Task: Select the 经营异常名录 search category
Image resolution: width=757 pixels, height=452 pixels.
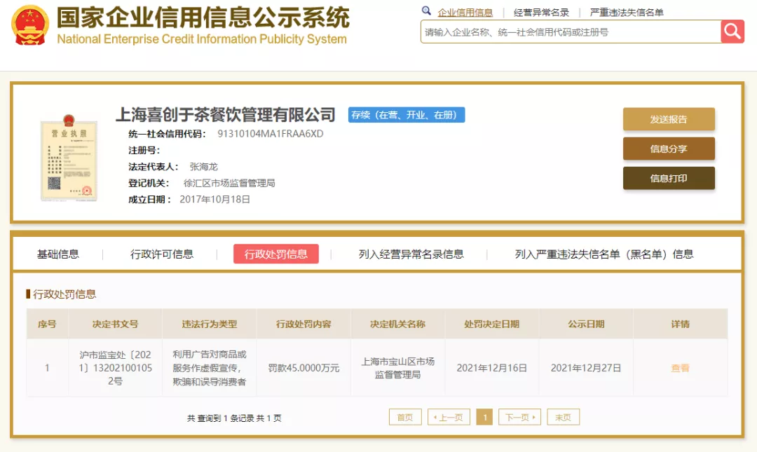Action: click(541, 13)
